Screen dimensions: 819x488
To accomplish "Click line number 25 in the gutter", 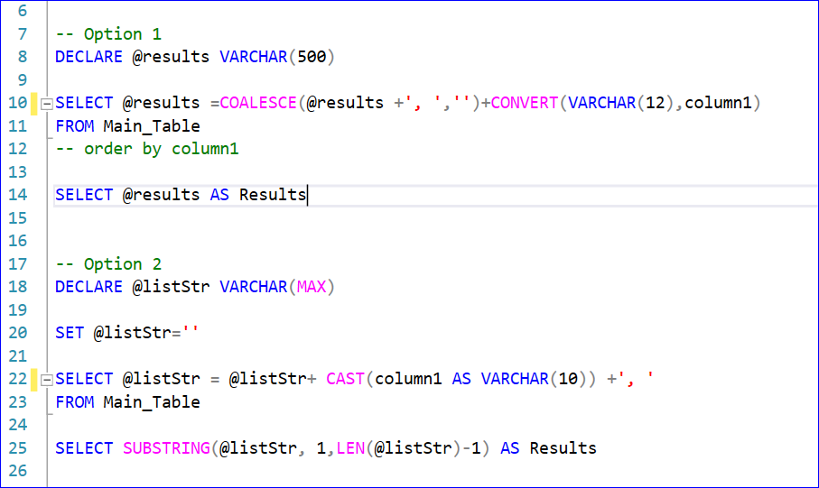I will pyautogui.click(x=18, y=447).
